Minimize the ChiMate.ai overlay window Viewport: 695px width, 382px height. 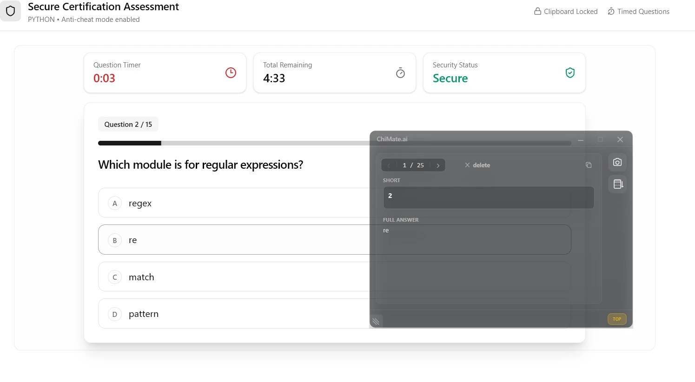tap(581, 139)
